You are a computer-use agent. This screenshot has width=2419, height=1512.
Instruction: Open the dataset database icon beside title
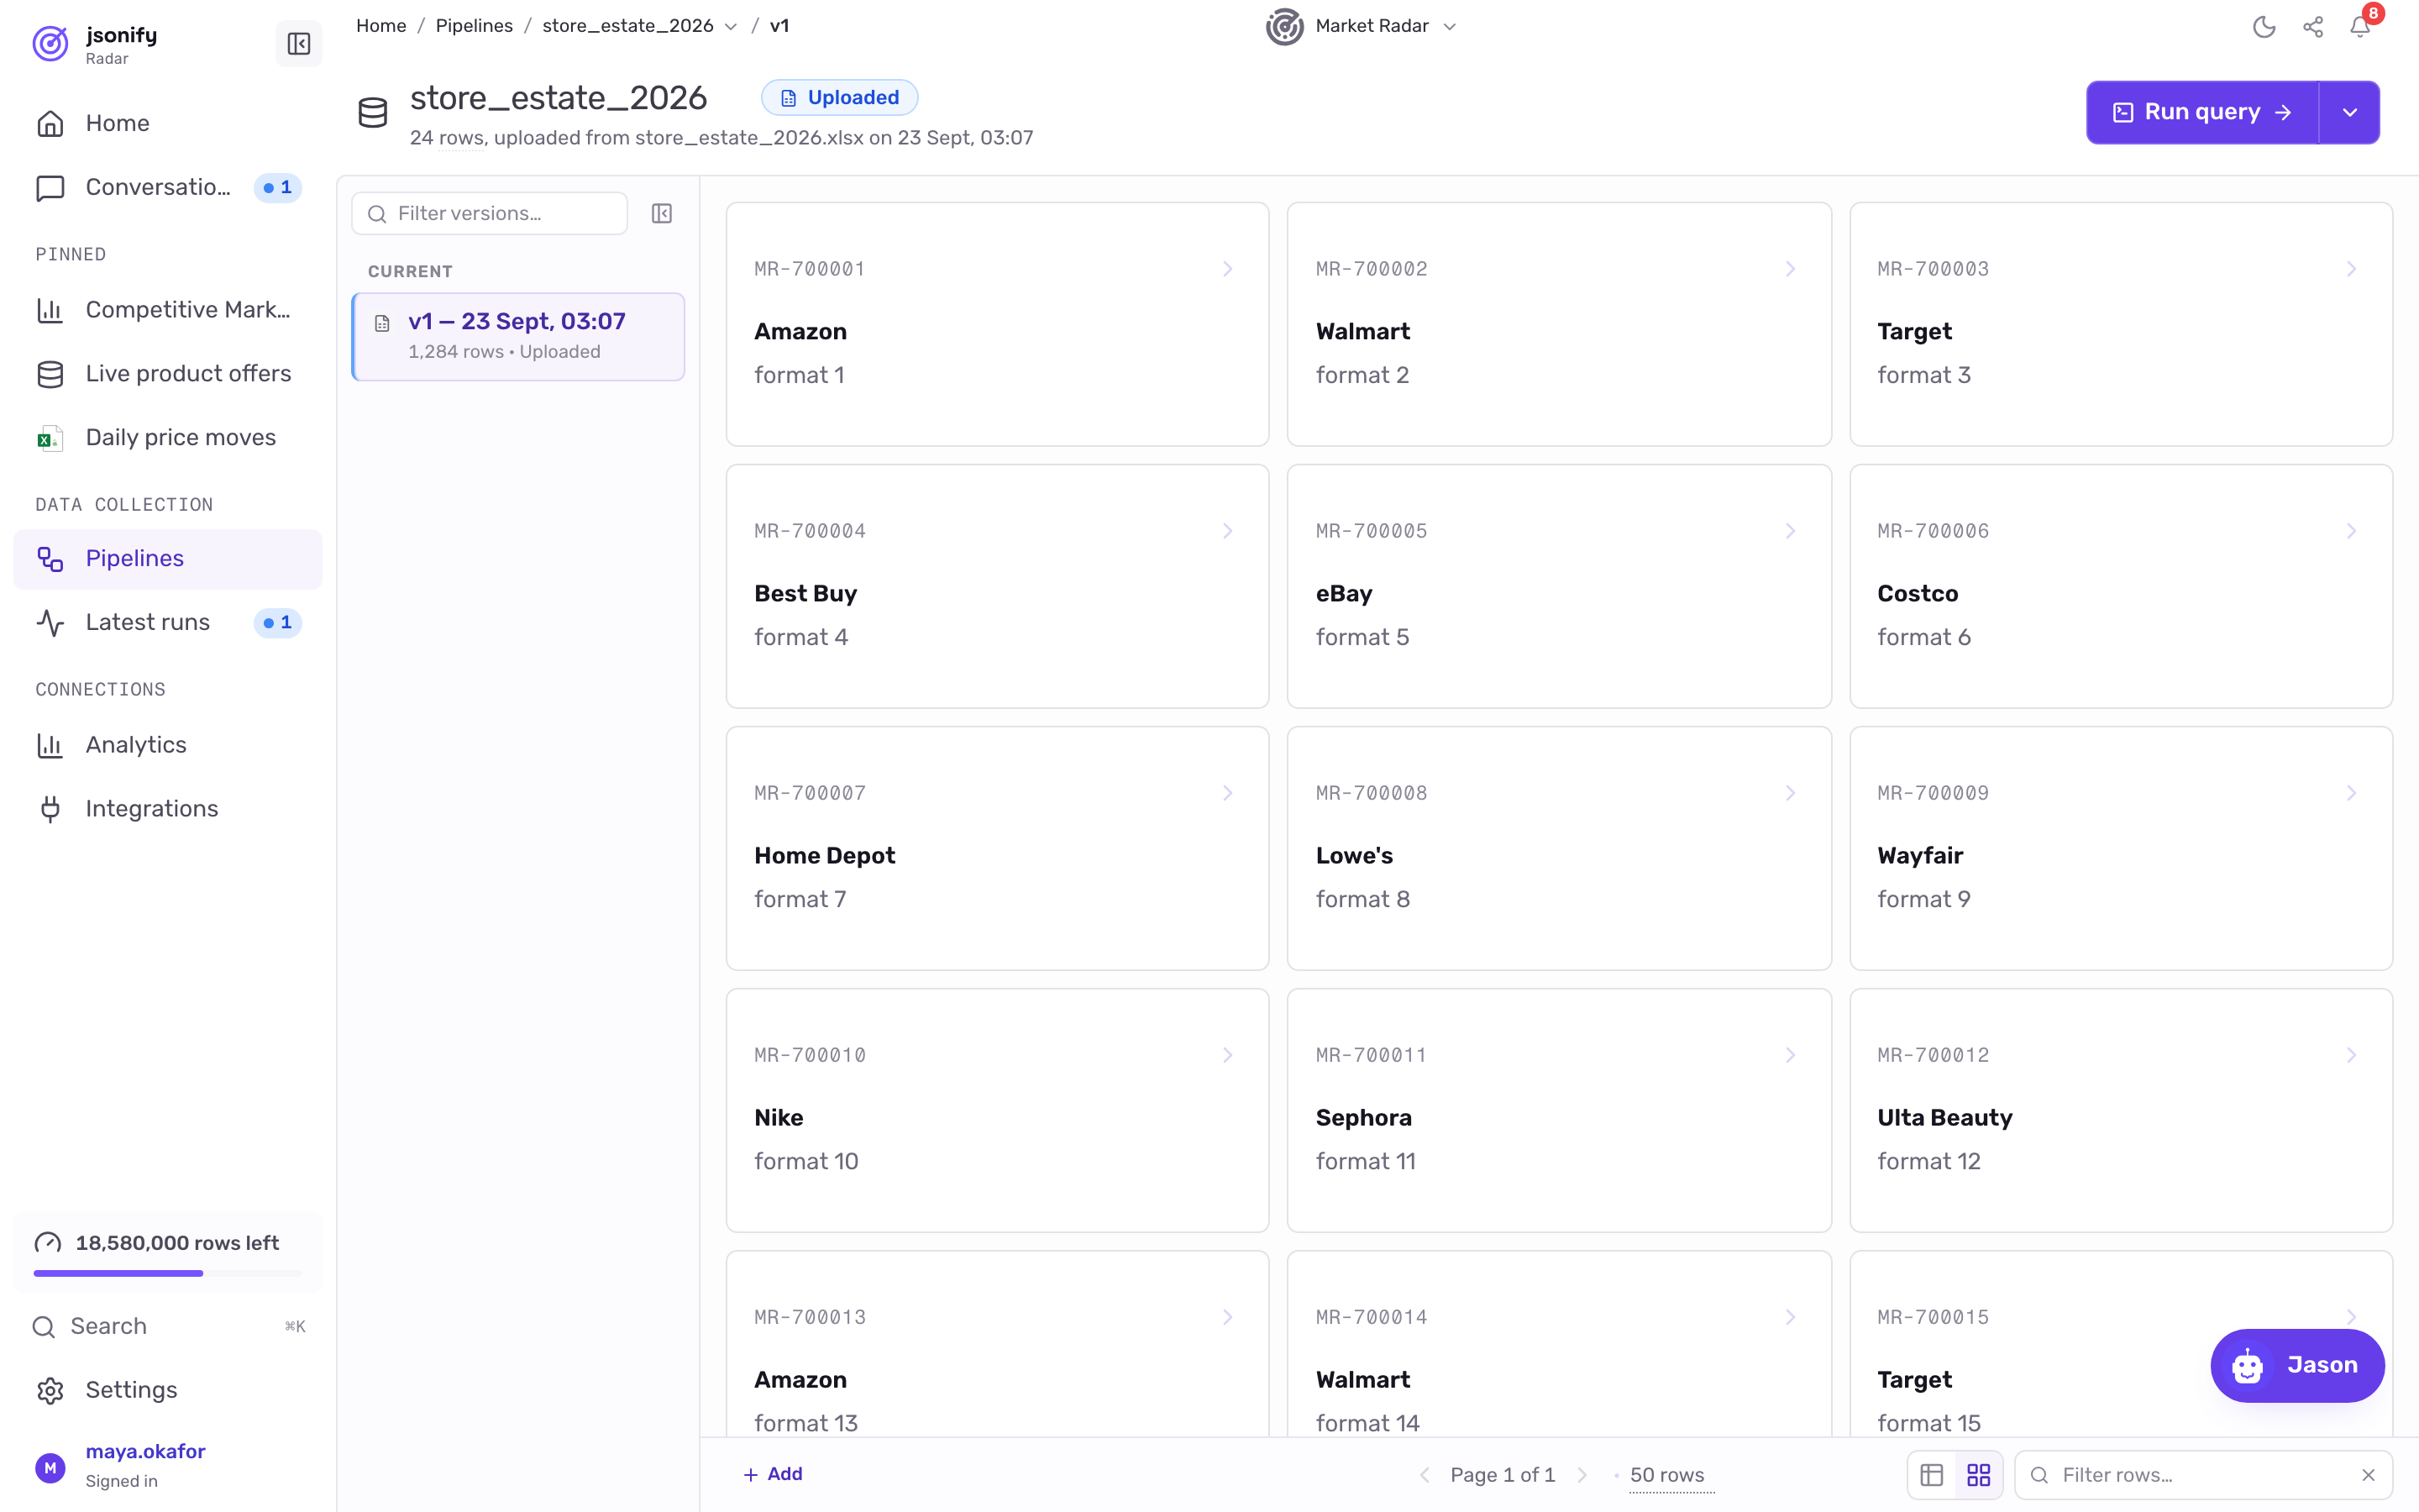point(373,113)
